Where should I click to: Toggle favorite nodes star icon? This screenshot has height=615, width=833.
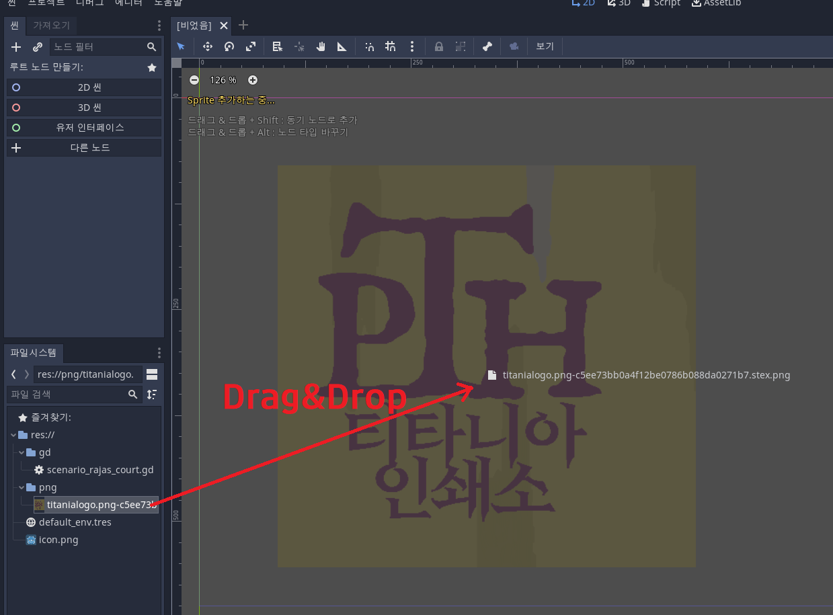point(152,67)
